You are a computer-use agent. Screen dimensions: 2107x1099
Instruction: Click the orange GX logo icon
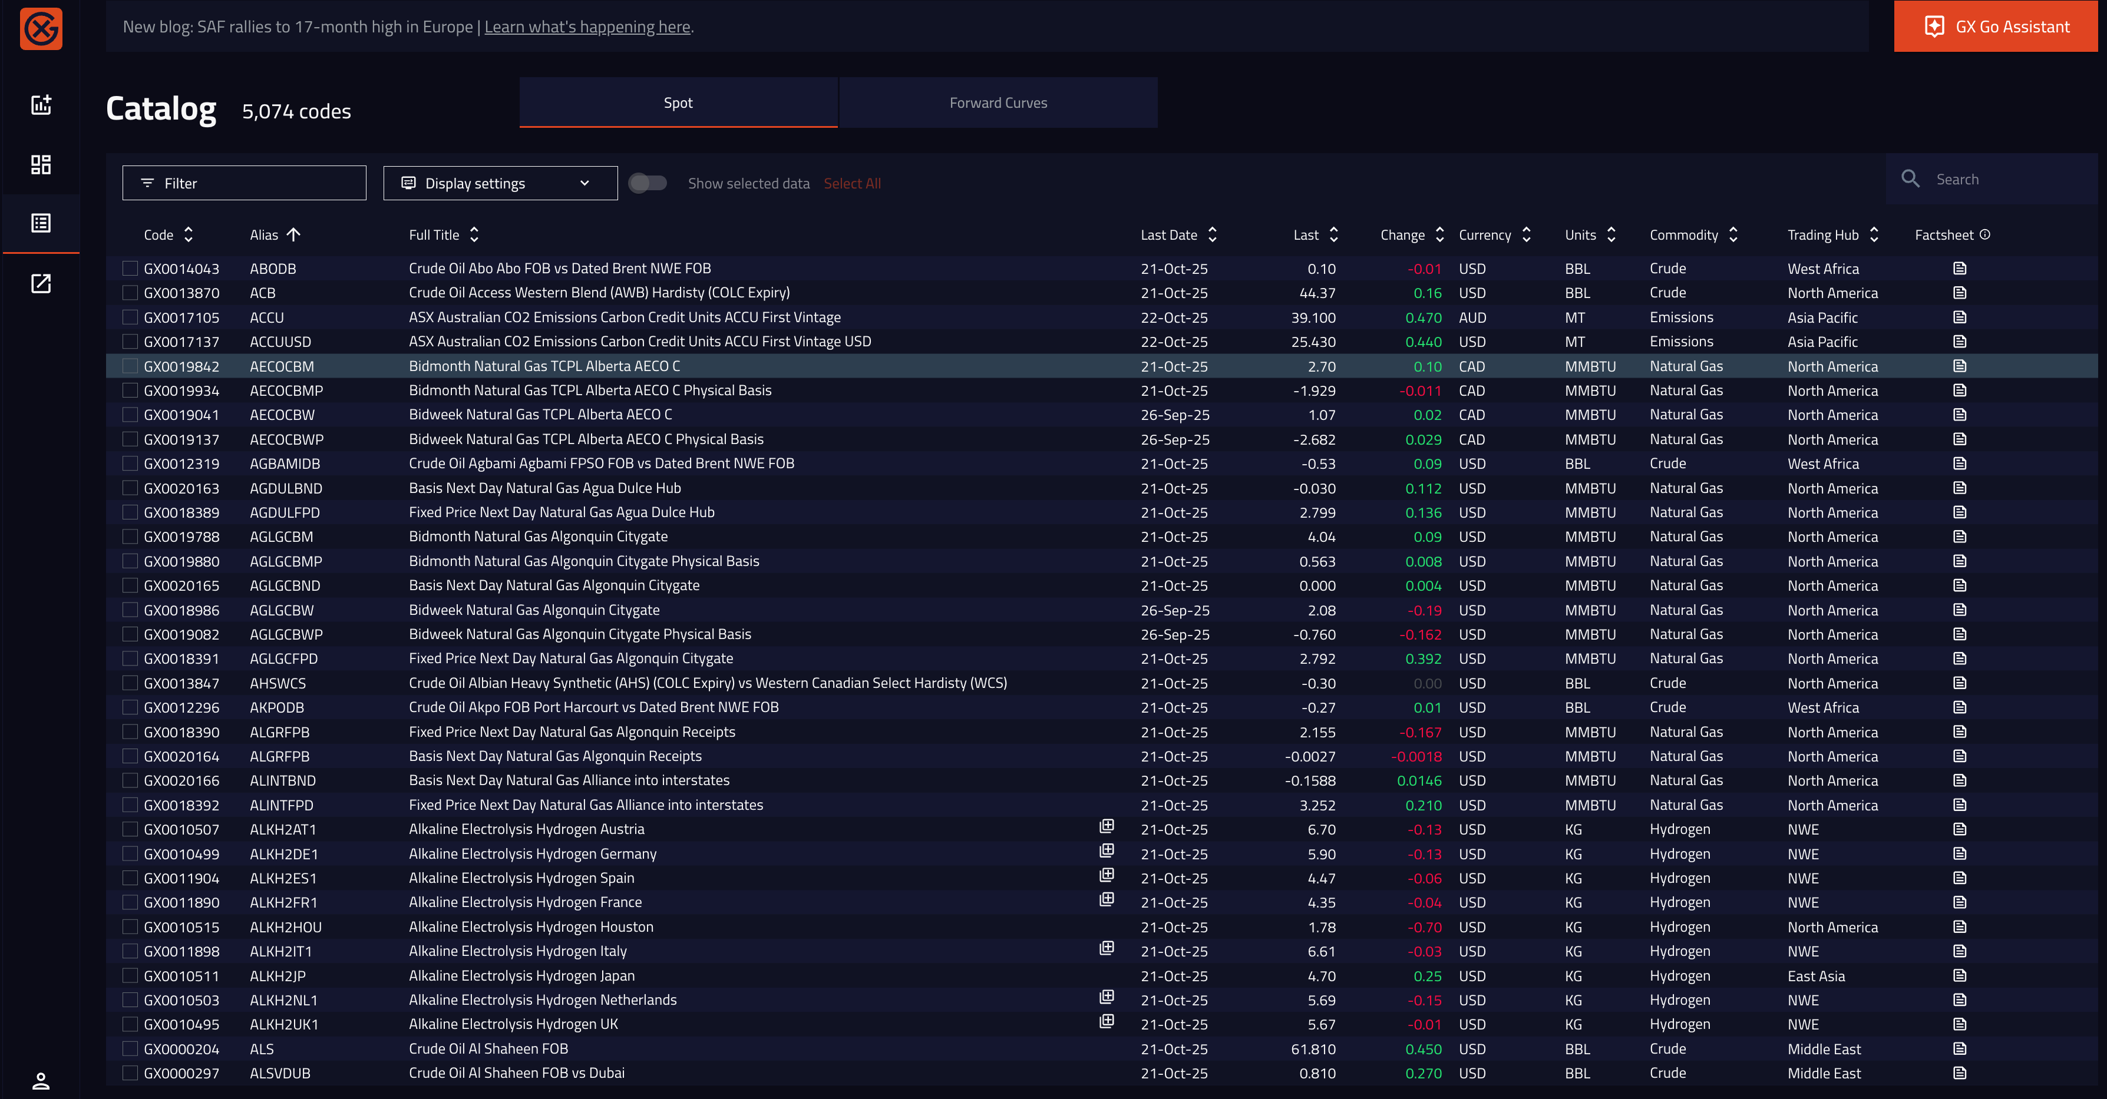point(41,29)
